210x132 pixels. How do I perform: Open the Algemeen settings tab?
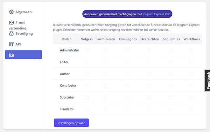point(20,12)
